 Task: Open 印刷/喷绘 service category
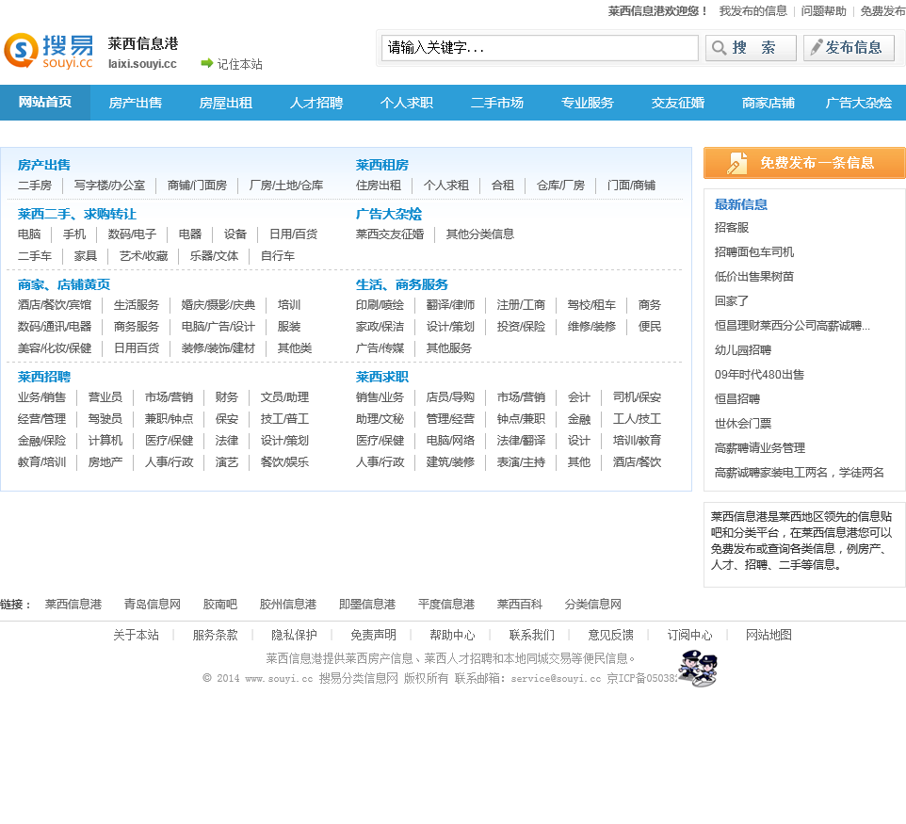click(380, 304)
